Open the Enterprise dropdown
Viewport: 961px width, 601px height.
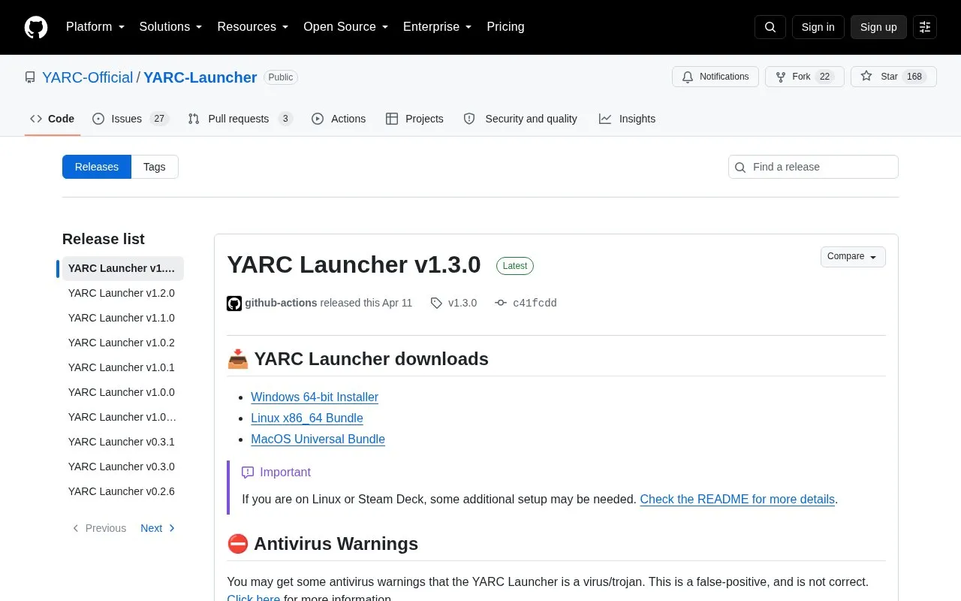(438, 27)
